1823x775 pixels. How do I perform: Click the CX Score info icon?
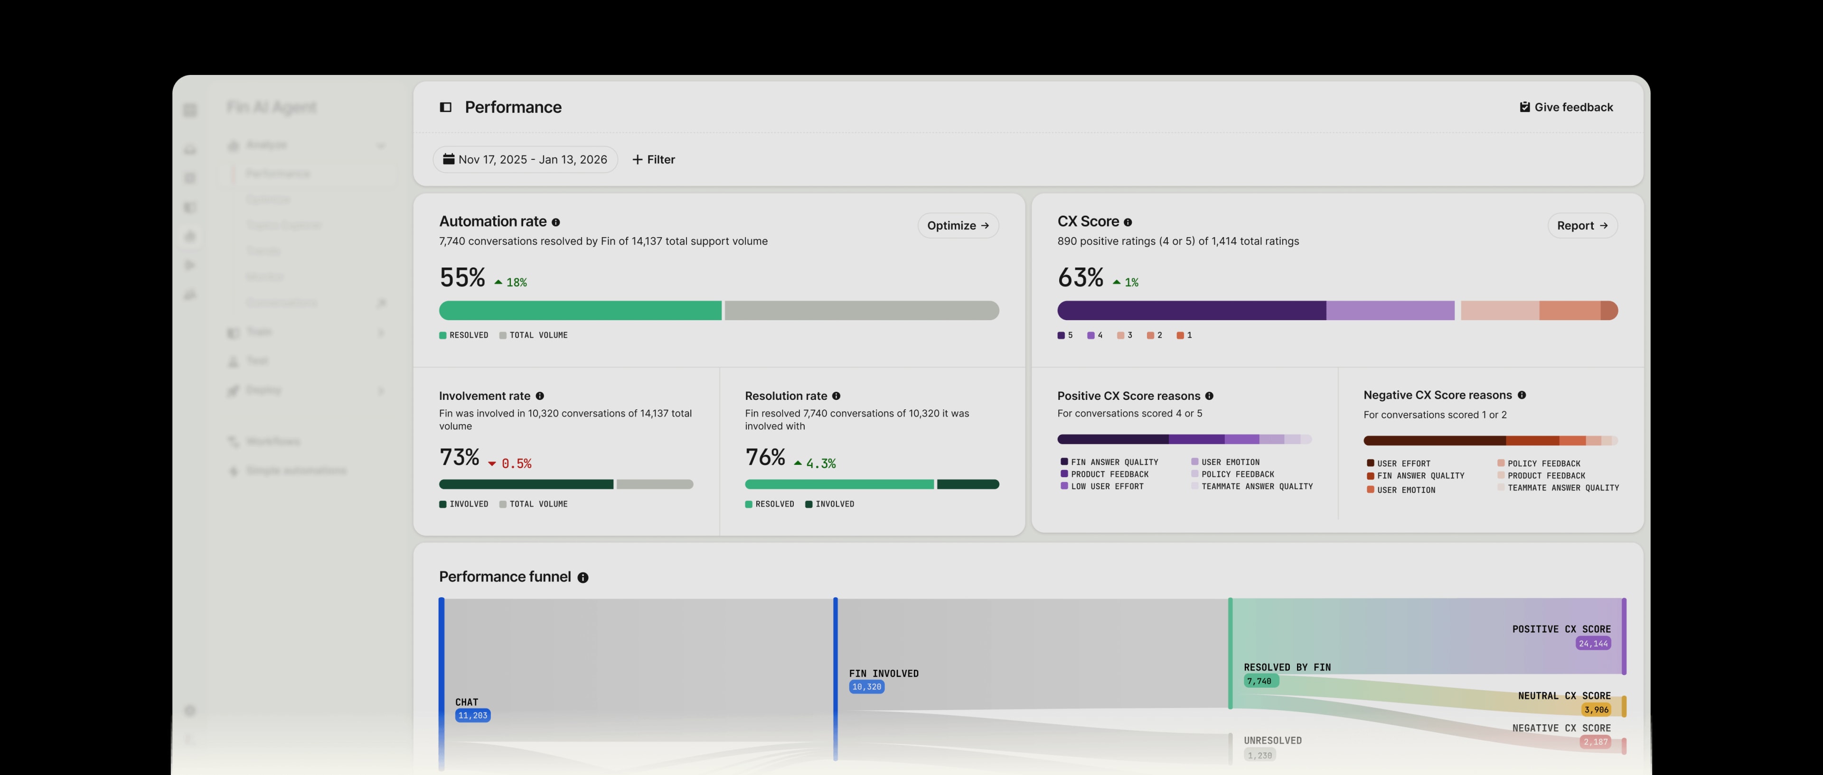coord(1128,221)
